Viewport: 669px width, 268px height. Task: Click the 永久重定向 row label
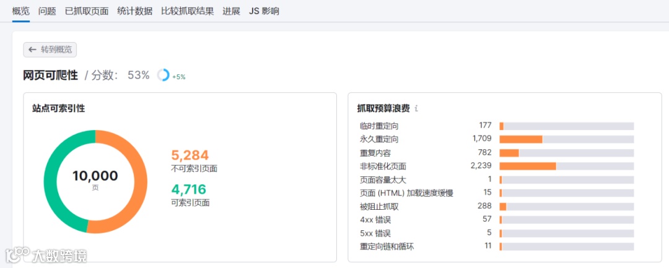point(379,139)
